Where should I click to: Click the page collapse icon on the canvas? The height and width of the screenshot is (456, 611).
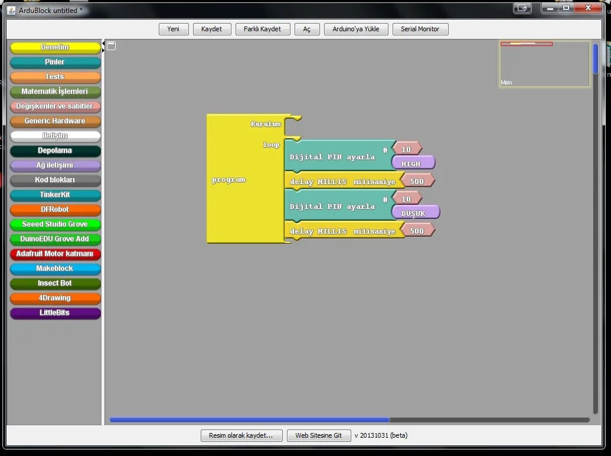pyautogui.click(x=112, y=46)
